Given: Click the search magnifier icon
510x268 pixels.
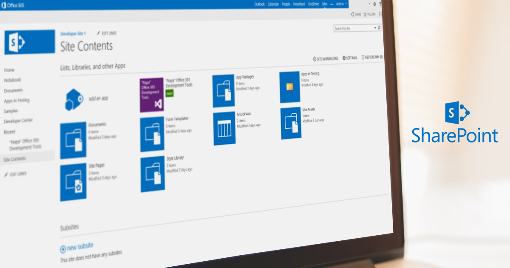Looking at the screenshot, I should pyautogui.click(x=379, y=28).
